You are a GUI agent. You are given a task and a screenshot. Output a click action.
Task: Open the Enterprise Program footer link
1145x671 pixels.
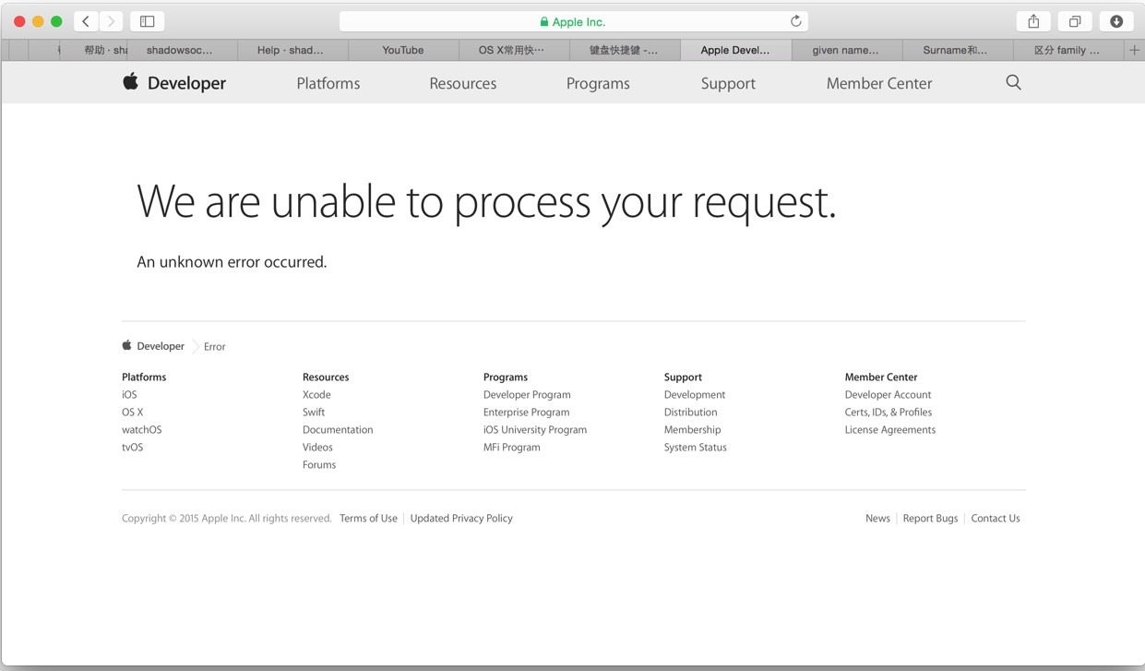click(x=527, y=413)
